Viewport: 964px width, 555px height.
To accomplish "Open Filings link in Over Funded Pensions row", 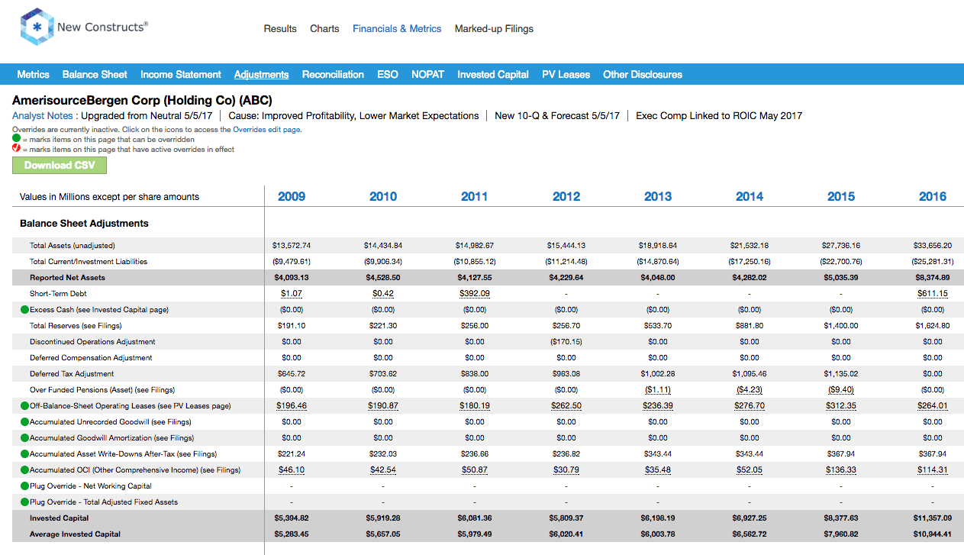I will [160, 390].
